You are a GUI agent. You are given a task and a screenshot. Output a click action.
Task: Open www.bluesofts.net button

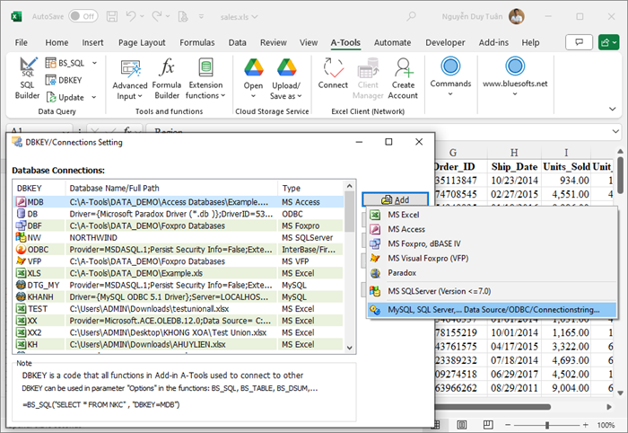[515, 76]
